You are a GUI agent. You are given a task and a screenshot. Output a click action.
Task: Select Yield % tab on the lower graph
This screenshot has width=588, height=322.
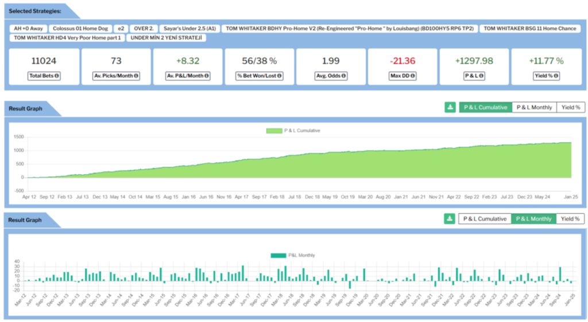pyautogui.click(x=570, y=219)
